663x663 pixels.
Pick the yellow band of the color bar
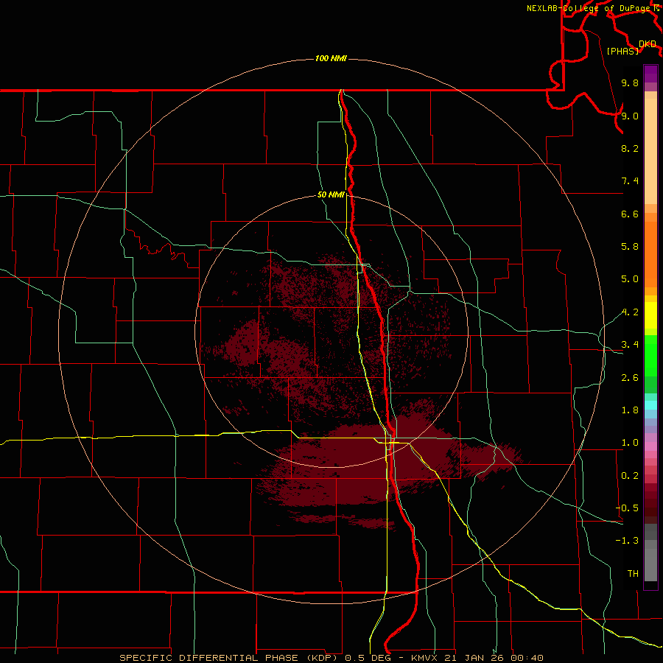pyautogui.click(x=650, y=315)
